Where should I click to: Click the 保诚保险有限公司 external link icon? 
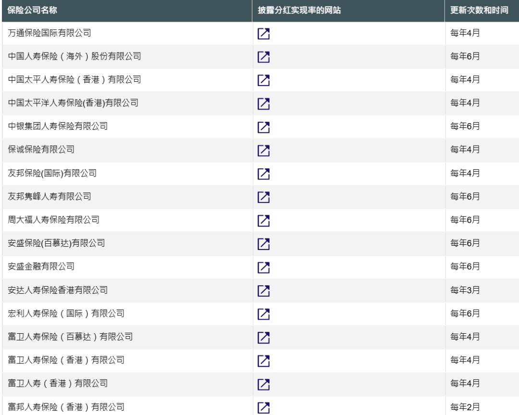click(x=263, y=151)
